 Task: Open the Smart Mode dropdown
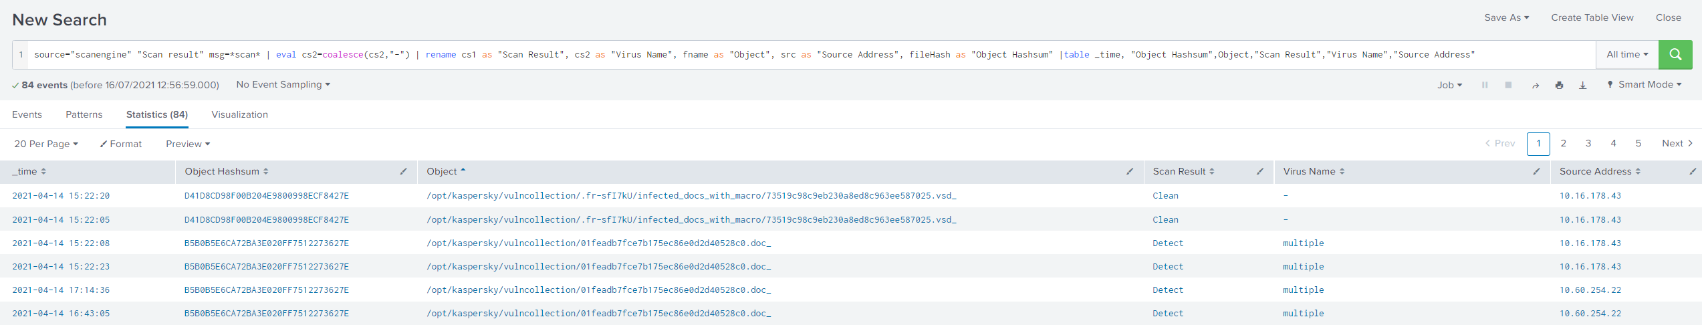pos(1645,85)
